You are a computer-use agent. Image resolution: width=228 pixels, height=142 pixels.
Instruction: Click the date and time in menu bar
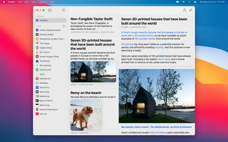coord(212,2)
